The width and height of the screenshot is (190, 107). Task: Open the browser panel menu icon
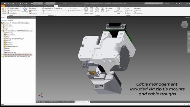pyautogui.click(x=34, y=18)
